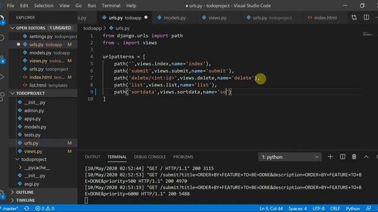378x212 pixels.
Task: Open Source Control in activity bar
Action: coord(2,59)
